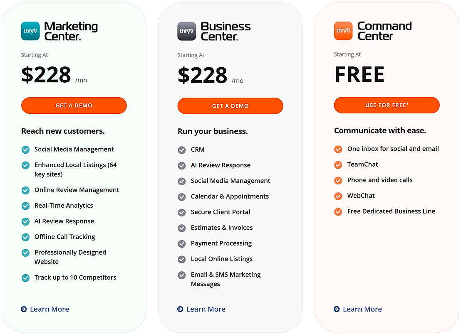Click the Track up to 10 Competitors feature

point(75,278)
